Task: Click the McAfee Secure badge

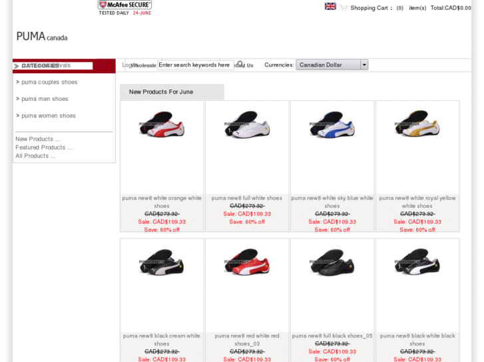Action: (x=124, y=8)
